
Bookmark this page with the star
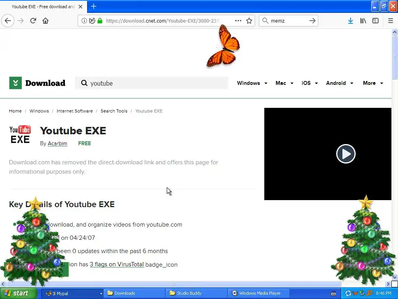tap(249, 21)
